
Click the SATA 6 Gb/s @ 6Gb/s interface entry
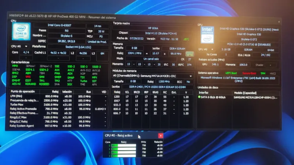[x=213, y=97]
